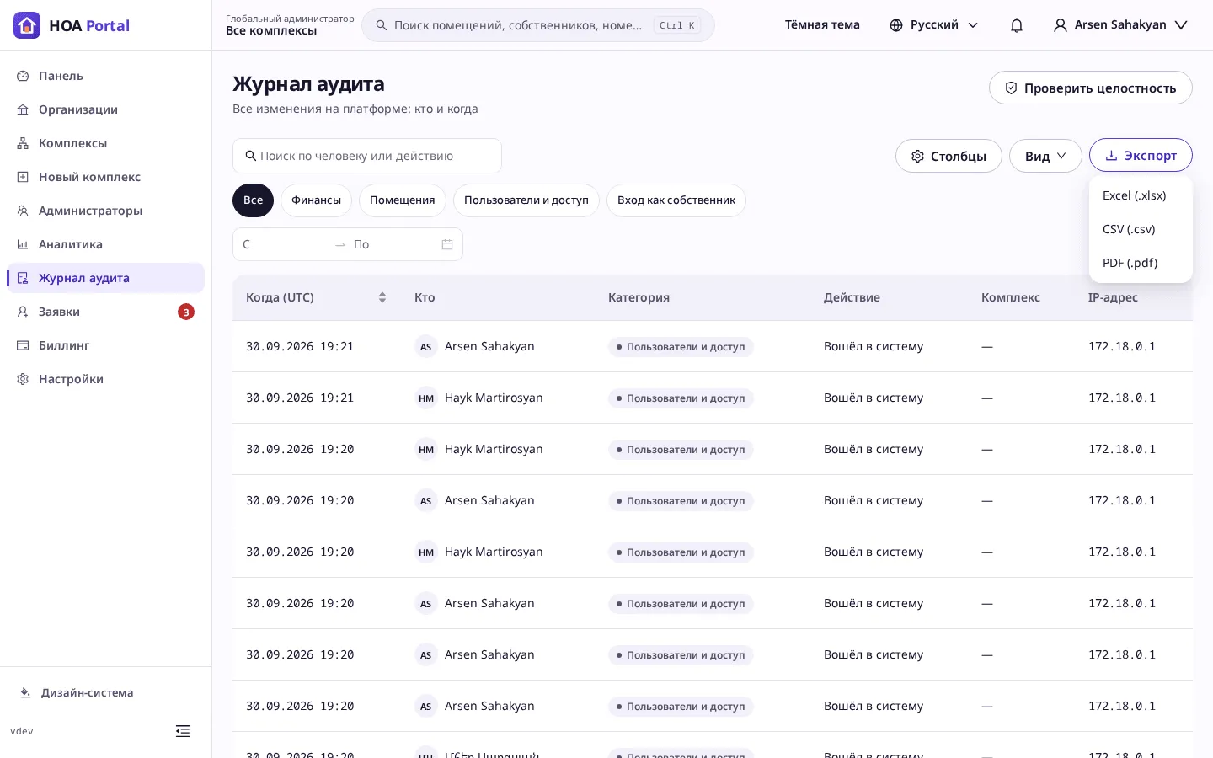1213x758 pixels.
Task: Open the Русский language dropdown
Action: coord(934,25)
